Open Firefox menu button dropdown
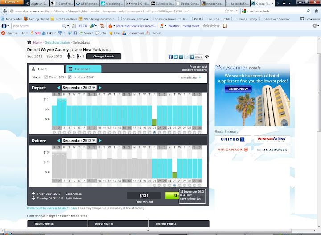Viewport: 321px width, 235px height. 12,2
